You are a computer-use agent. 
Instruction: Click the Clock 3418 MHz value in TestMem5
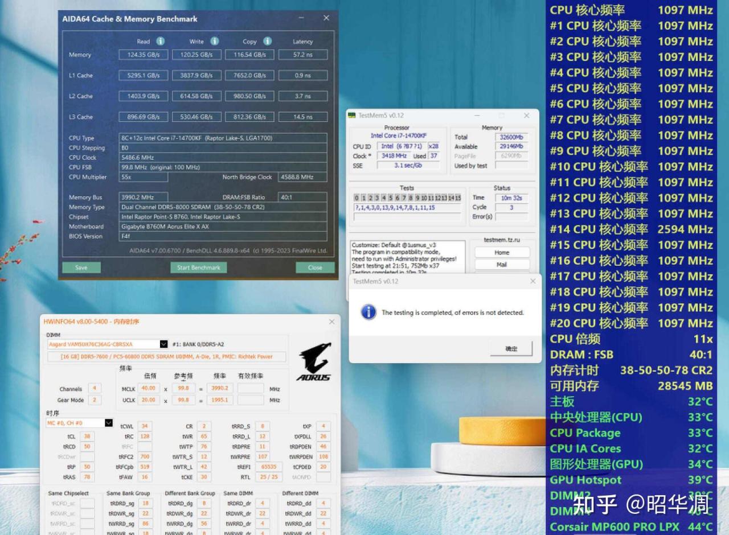394,155
